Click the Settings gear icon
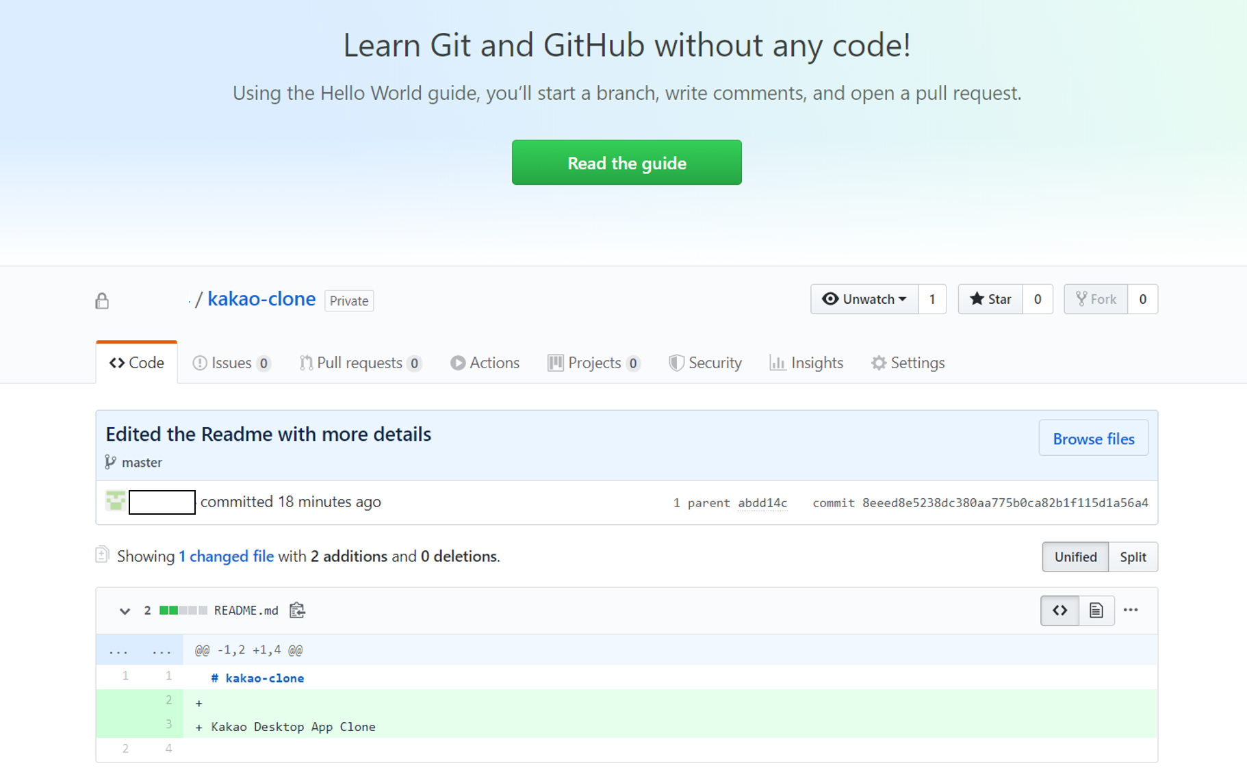1247x770 pixels. (879, 363)
